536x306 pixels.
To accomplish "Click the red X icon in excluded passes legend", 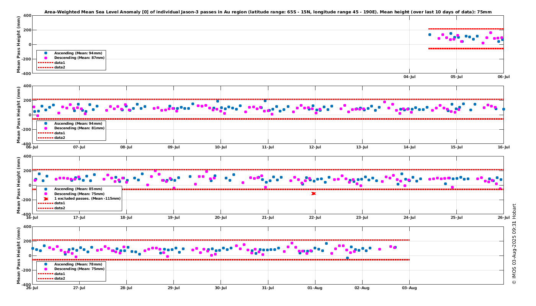I will tap(46, 199).
